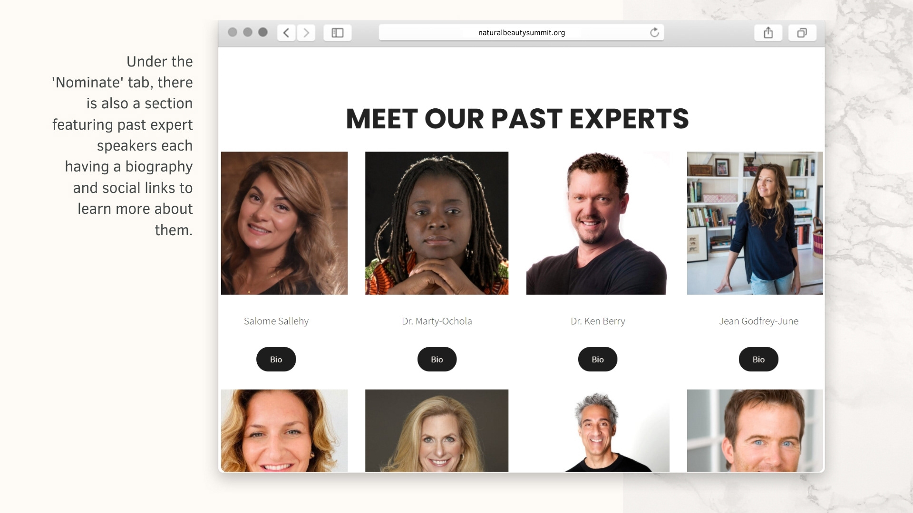Viewport: 913px width, 513px height.
Task: Click Dr. Ken Berry's portrait photo
Action: point(598,223)
